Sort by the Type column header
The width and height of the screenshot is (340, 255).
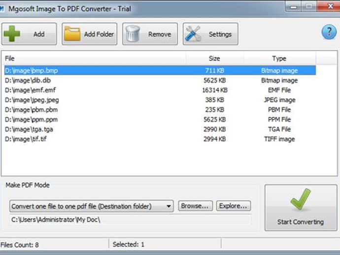coord(279,59)
